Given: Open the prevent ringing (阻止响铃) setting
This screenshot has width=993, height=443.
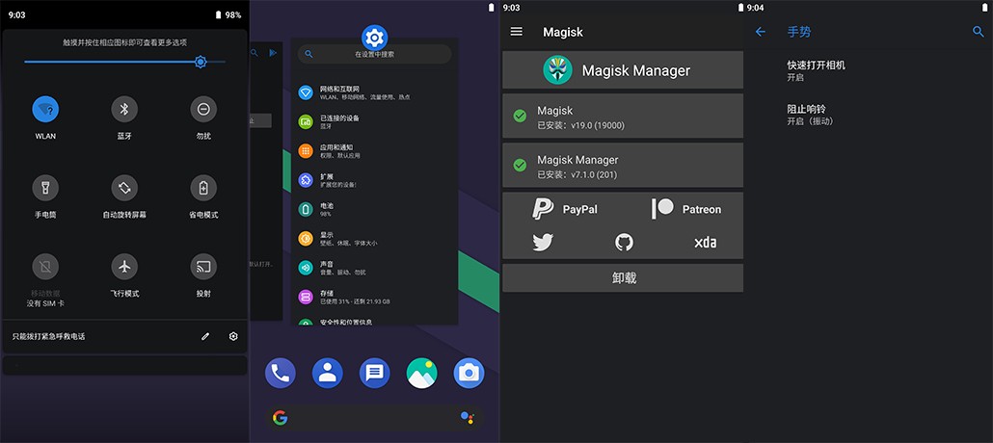Looking at the screenshot, I should (869, 115).
